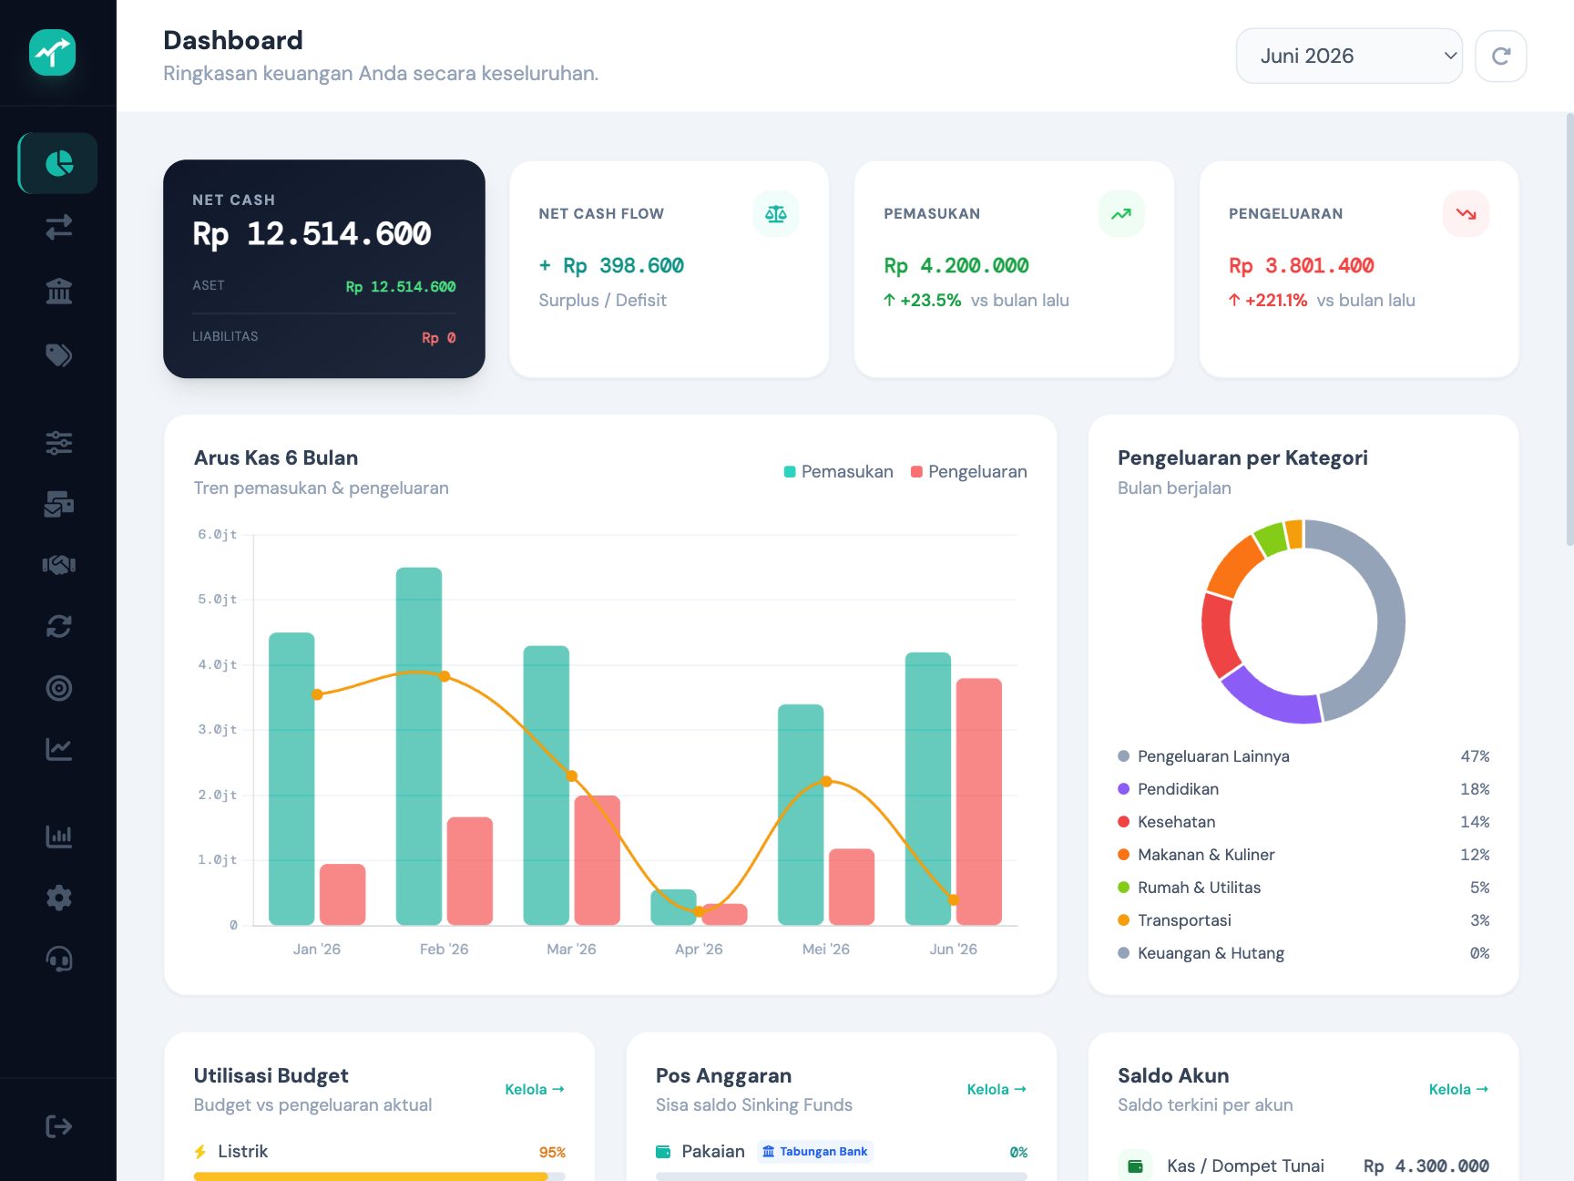Image resolution: width=1574 pixels, height=1181 pixels.
Task: Click the balance scale icon on Net Cash Flow
Action: point(776,214)
